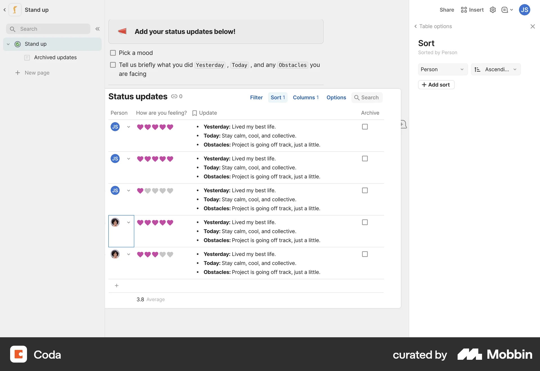The width and height of the screenshot is (540, 371).
Task: Open the JS avatar account menu
Action: 524,10
